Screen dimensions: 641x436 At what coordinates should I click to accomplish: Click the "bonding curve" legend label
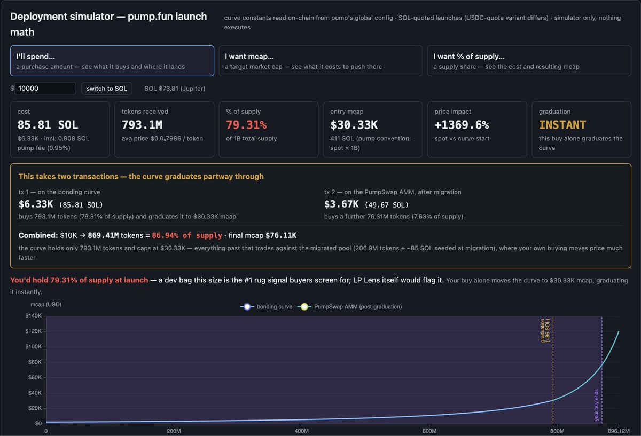pyautogui.click(x=274, y=307)
